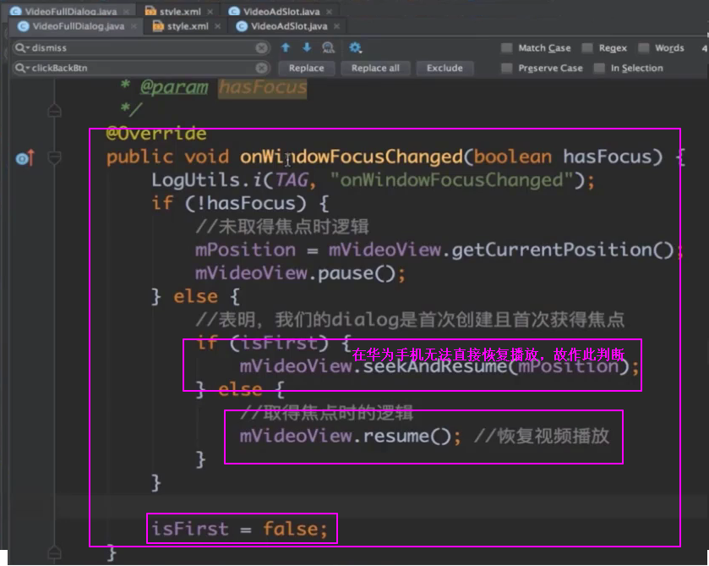Tick the Preserve Case checkbox
This screenshot has width=709, height=566.
tap(507, 68)
